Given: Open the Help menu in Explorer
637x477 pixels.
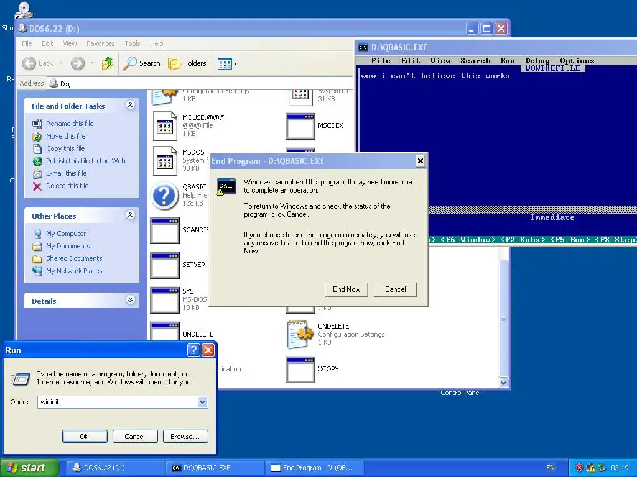Looking at the screenshot, I should [156, 43].
